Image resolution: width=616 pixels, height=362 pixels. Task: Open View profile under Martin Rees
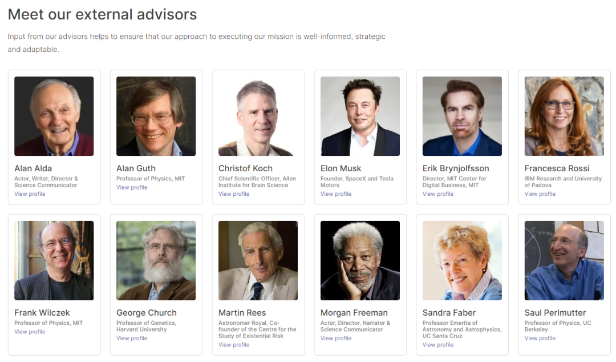(234, 345)
